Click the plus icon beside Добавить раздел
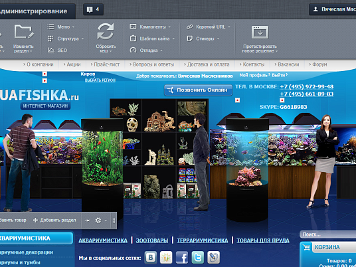356x267 pixels. click(x=35, y=221)
